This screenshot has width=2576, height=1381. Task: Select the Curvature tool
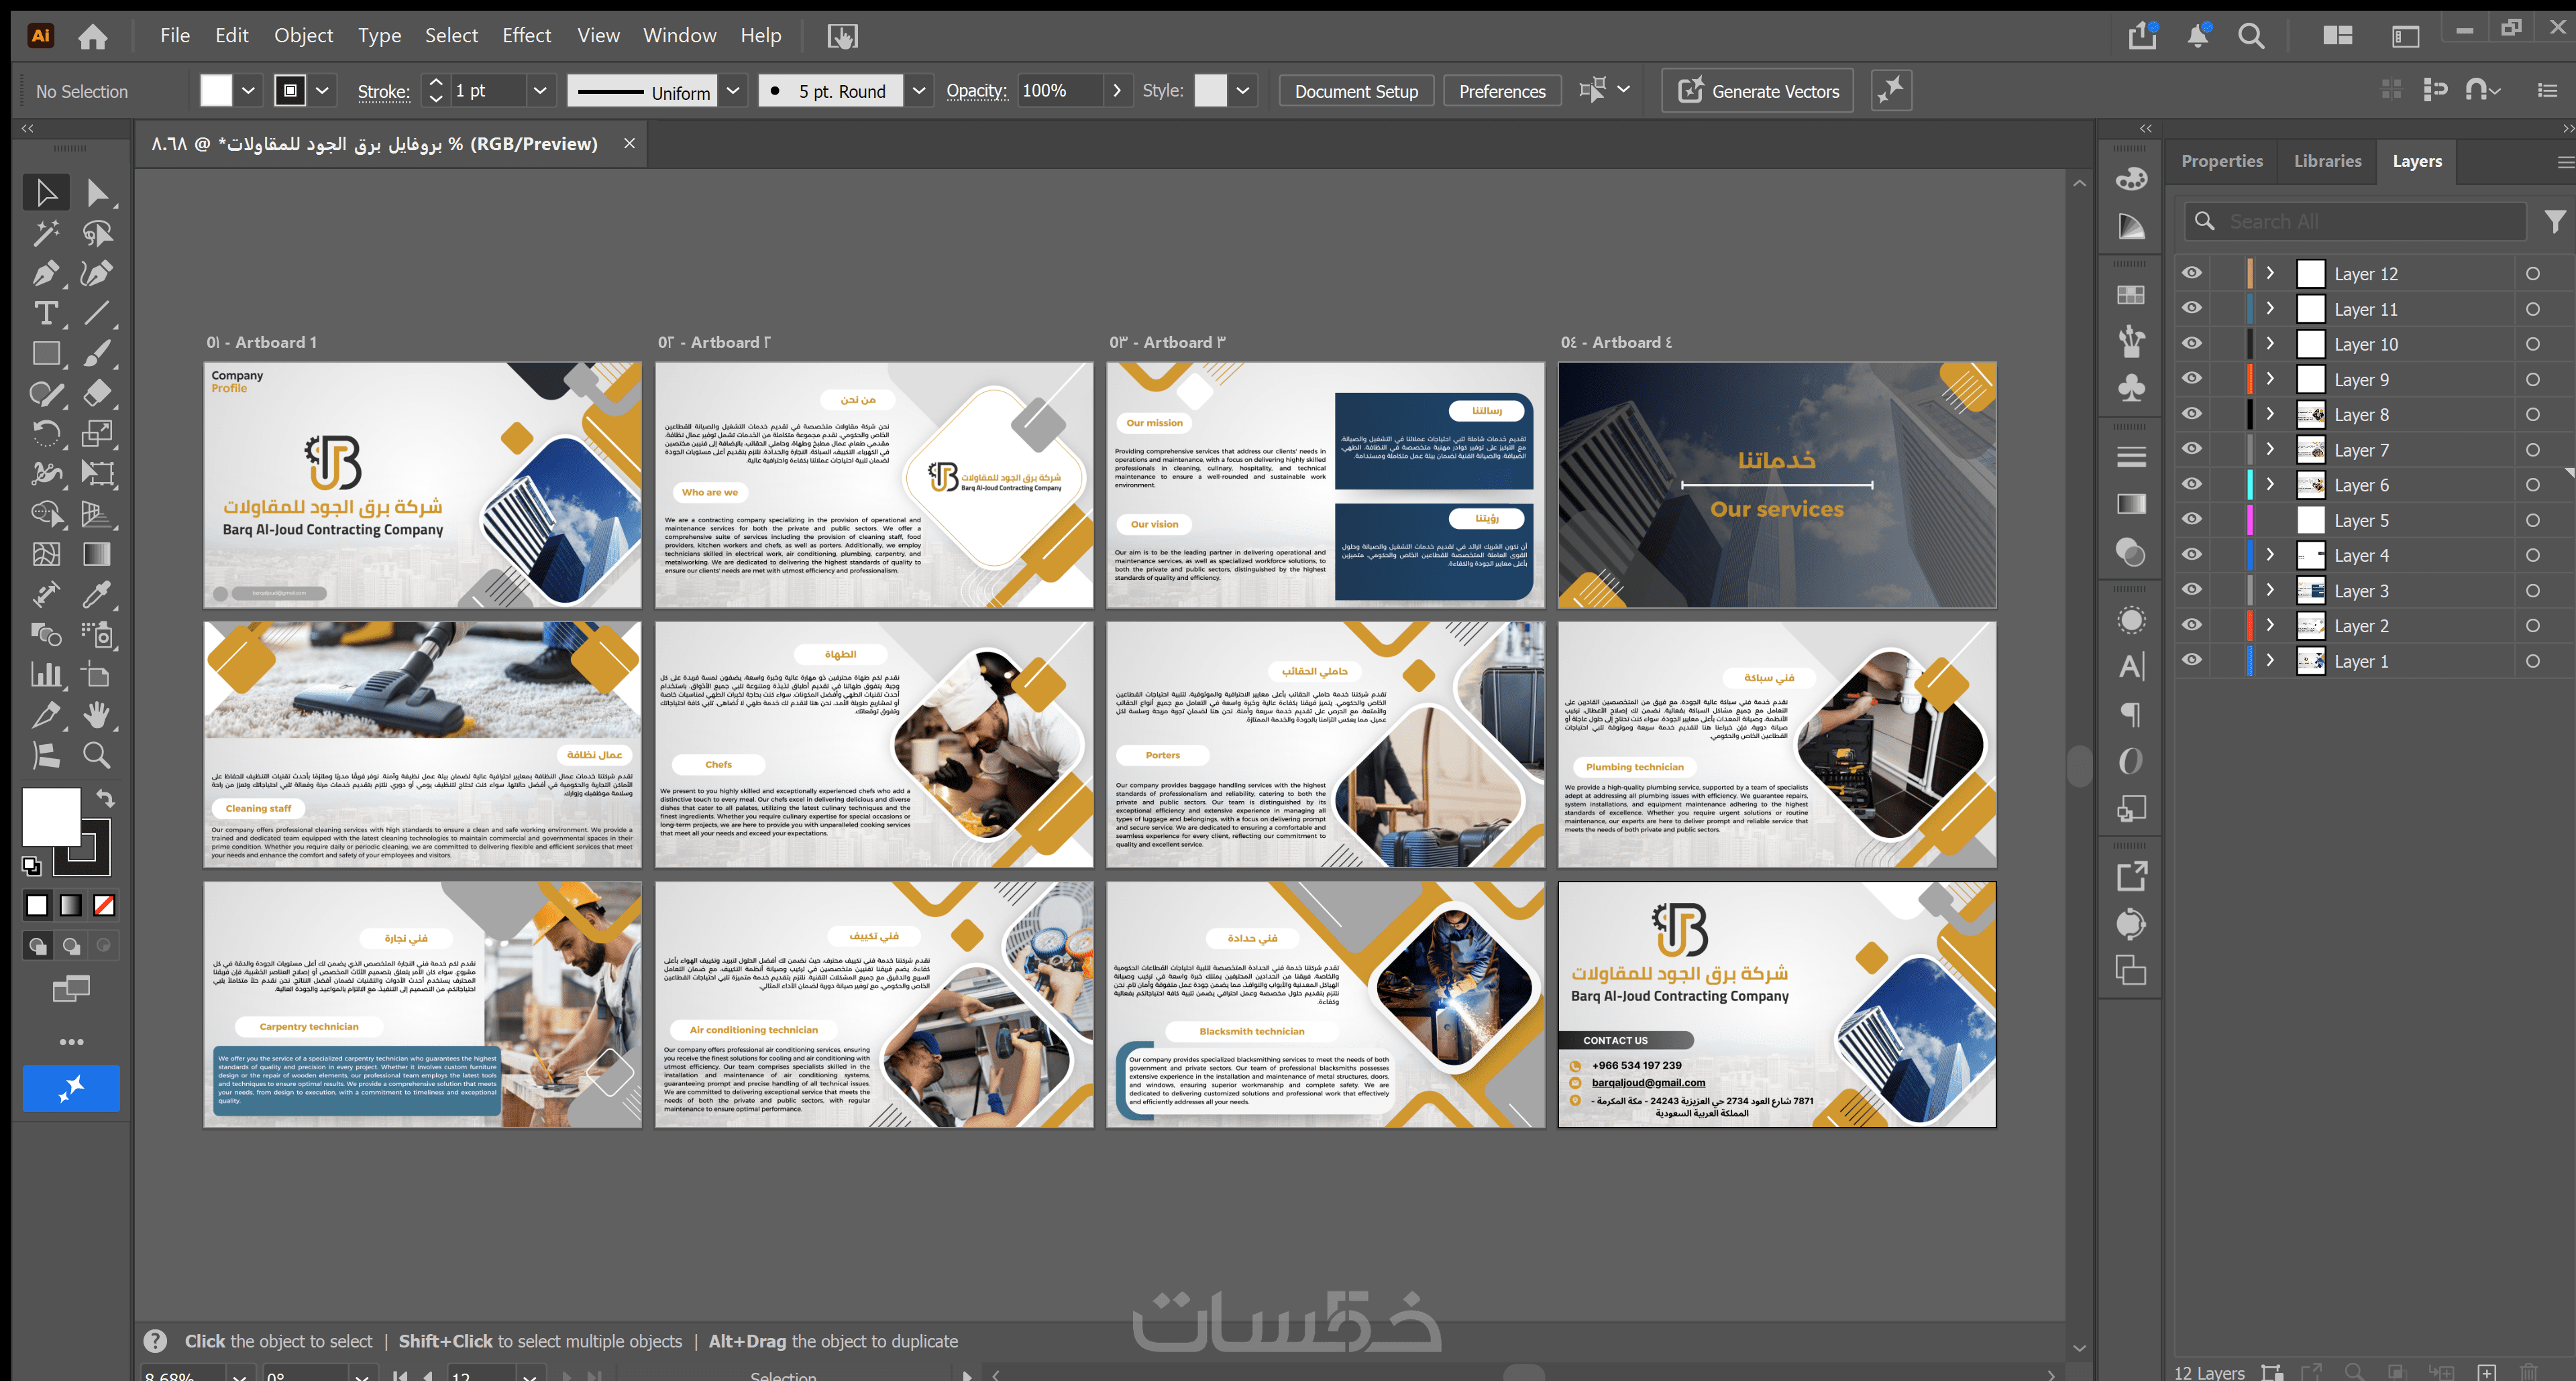pos(97,273)
